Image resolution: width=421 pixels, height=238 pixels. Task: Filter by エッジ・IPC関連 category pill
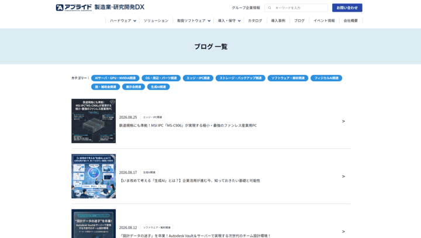pos(198,78)
